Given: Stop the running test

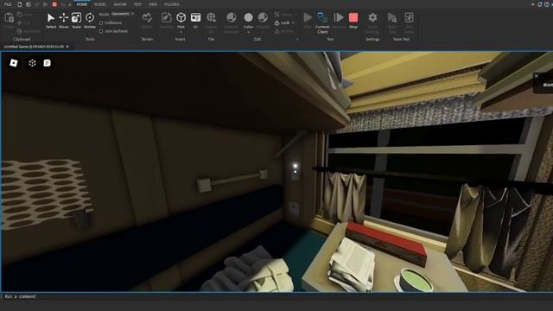Looking at the screenshot, I should pos(353,20).
